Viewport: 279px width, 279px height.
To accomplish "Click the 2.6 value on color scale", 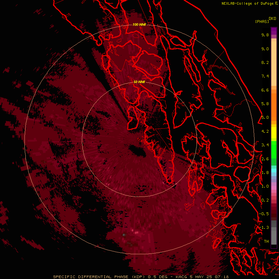I will (265, 159).
